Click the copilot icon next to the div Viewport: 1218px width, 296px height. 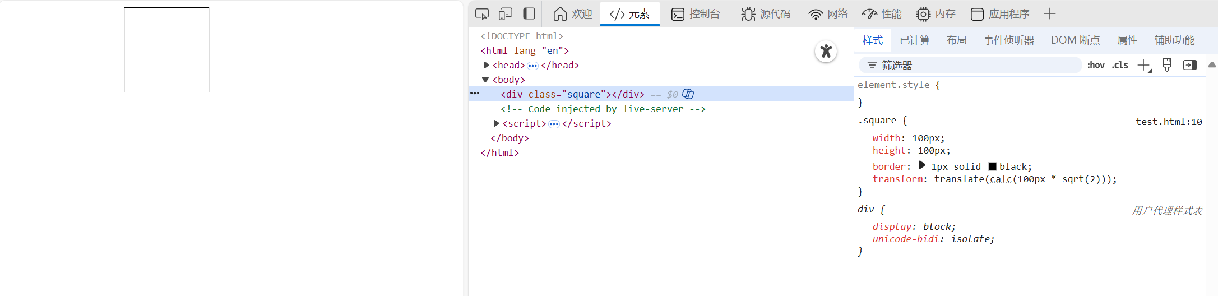(688, 94)
